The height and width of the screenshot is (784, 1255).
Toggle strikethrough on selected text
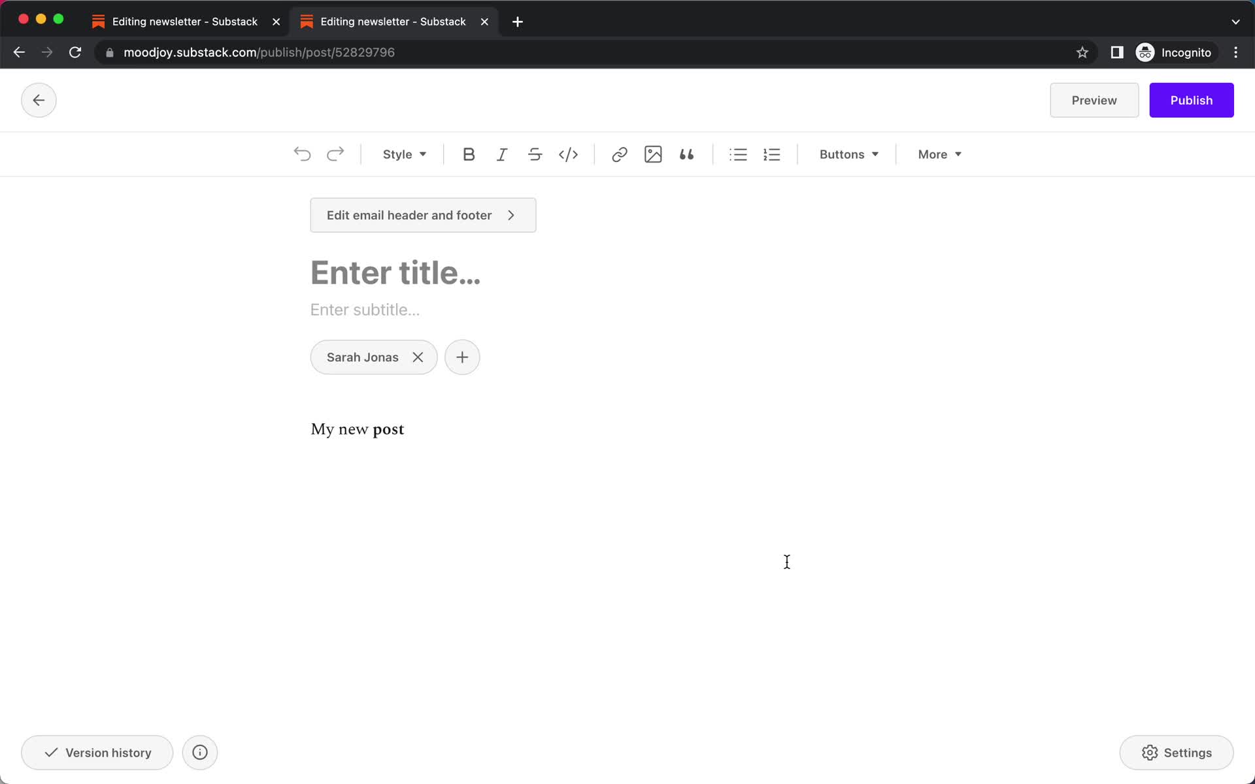click(x=535, y=154)
